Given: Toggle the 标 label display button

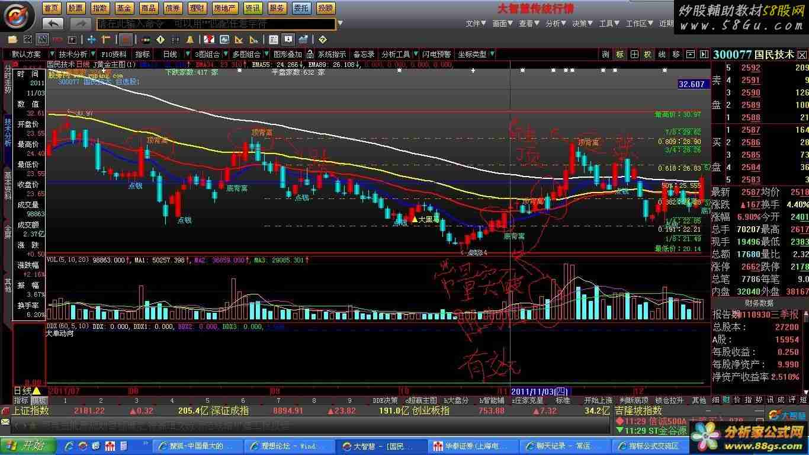Looking at the screenshot, I should click(x=619, y=55).
